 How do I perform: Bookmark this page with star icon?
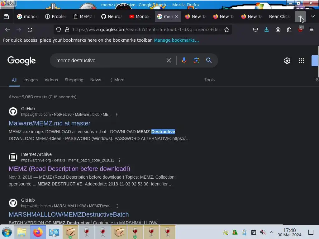click(227, 30)
